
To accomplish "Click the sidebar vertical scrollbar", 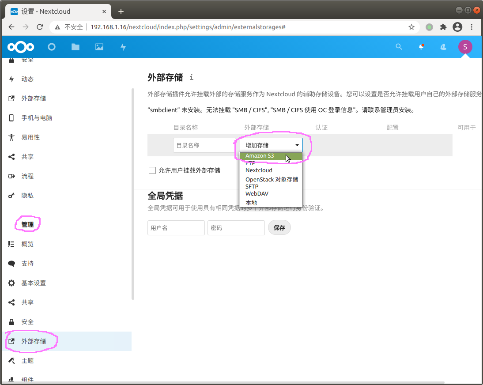I will (133, 194).
